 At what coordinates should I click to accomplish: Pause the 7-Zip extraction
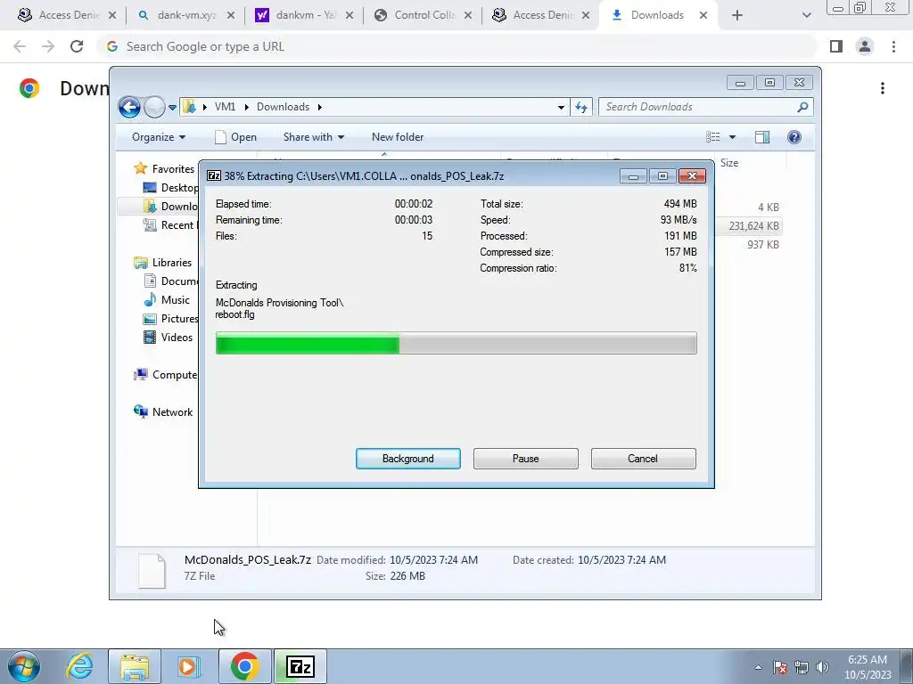click(x=525, y=459)
